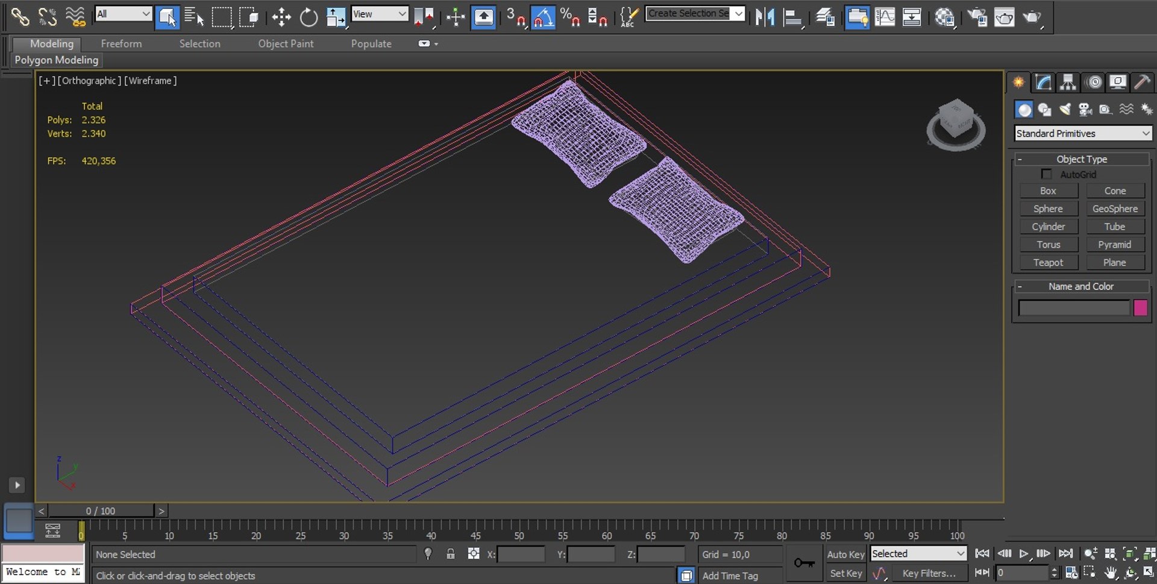The height and width of the screenshot is (584, 1157).
Task: Expand the Create Selection Set dropdown
Action: coord(738,13)
